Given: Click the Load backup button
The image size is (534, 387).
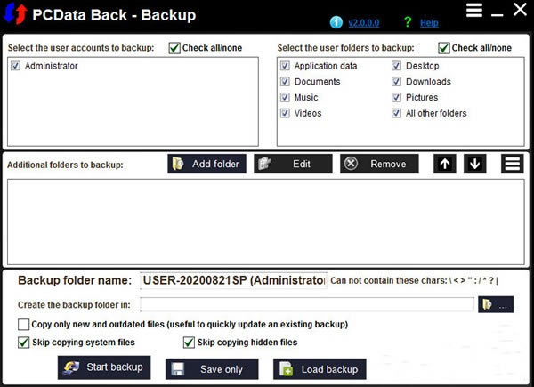Looking at the screenshot, I should coord(320,369).
